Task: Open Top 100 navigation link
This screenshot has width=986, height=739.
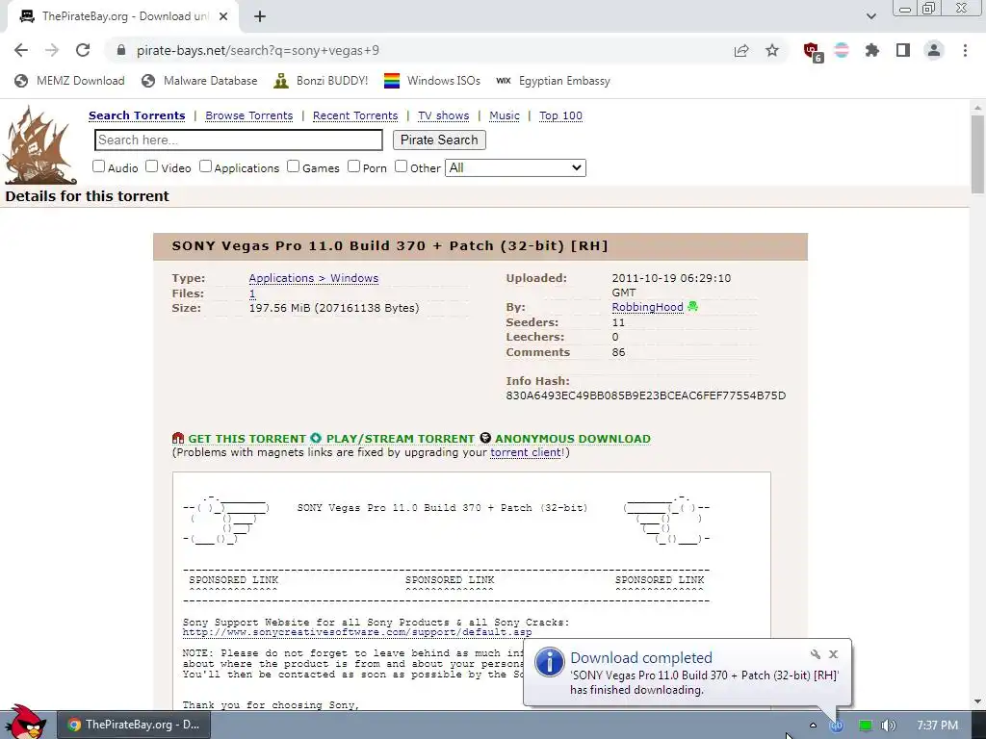Action: (x=561, y=115)
